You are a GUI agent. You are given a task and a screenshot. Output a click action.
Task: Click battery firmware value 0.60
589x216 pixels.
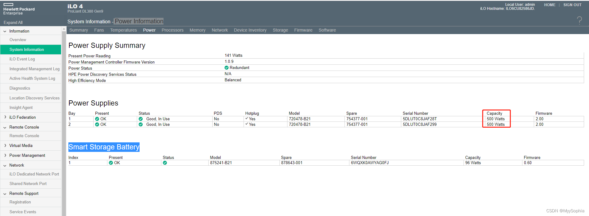(x=528, y=163)
